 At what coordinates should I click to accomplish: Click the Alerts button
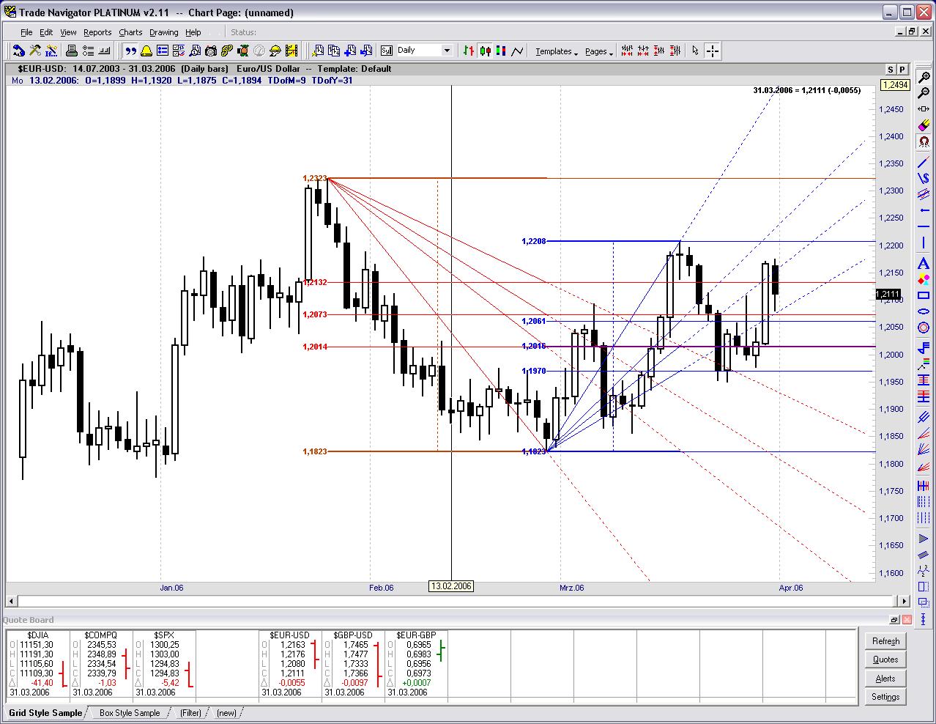(885, 679)
